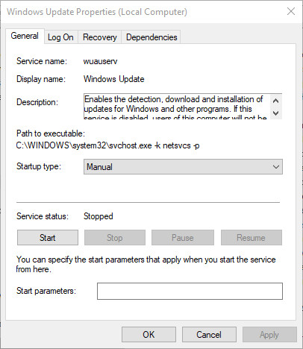Click the Startup type dropdown arrow
Screen dimensions: 303x349
(276, 167)
